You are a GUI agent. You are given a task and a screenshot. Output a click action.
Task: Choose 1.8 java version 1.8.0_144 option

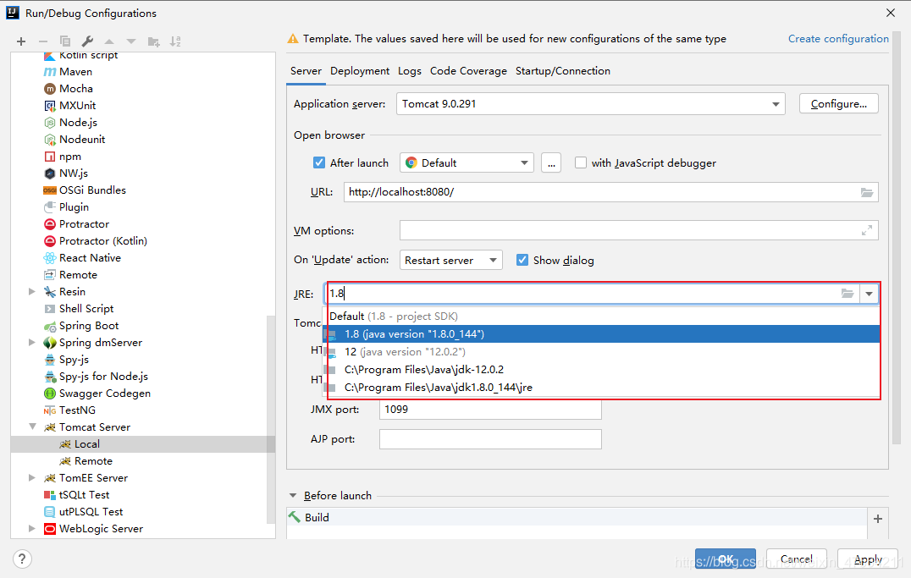tap(601, 334)
